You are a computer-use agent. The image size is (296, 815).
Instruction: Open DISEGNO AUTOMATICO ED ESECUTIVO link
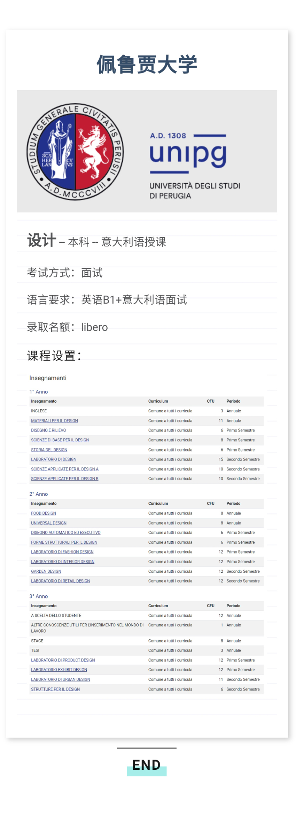[x=66, y=532]
